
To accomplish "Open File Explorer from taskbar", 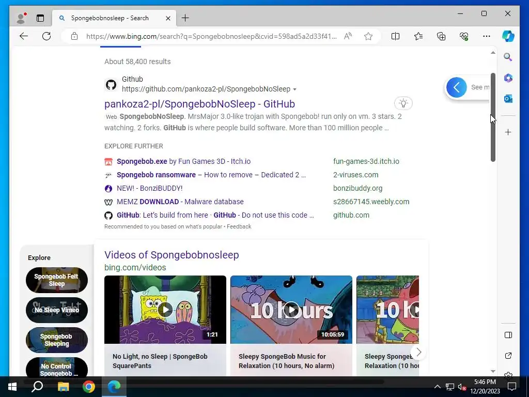I will pos(63,387).
